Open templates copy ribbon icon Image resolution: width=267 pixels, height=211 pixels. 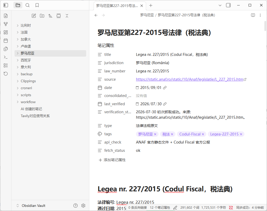[6, 49]
